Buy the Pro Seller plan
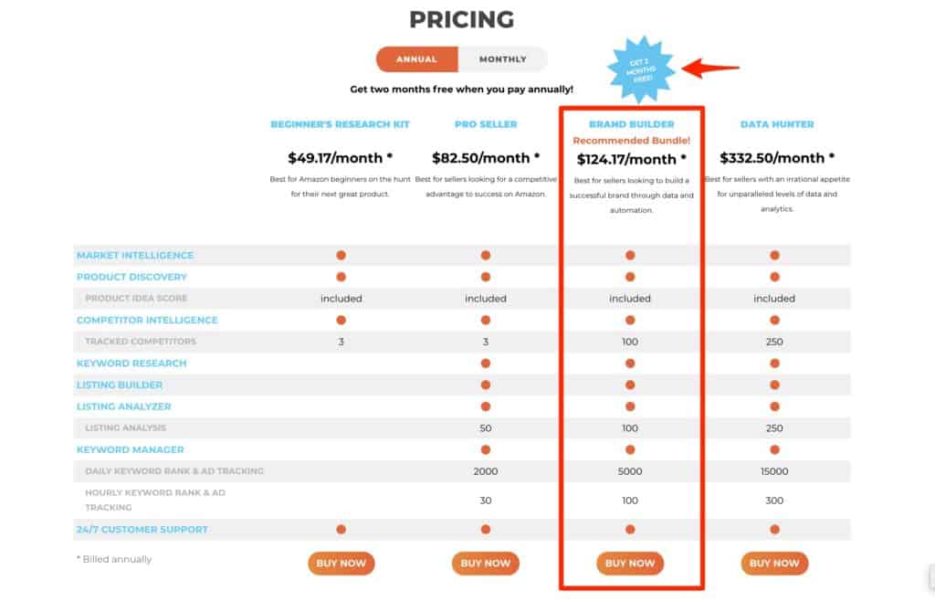This screenshot has height=601, width=935. point(486,563)
